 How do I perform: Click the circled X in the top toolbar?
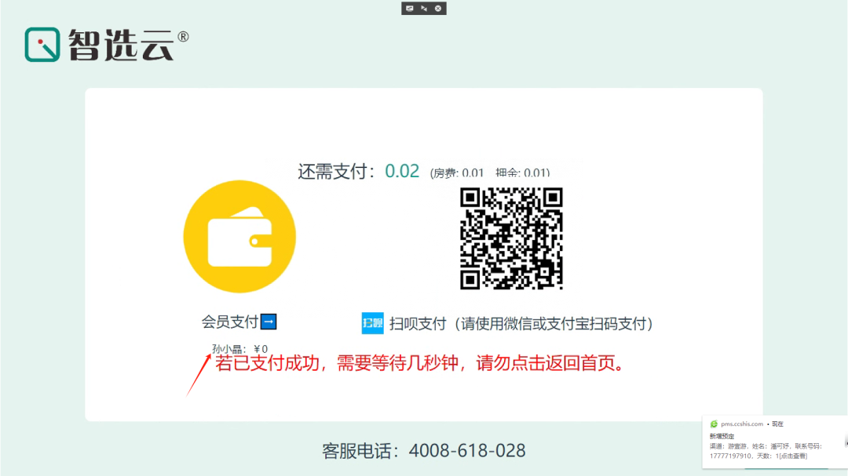pos(438,8)
